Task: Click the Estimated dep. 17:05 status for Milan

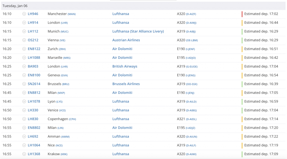Action: pyautogui.click(x=261, y=93)
